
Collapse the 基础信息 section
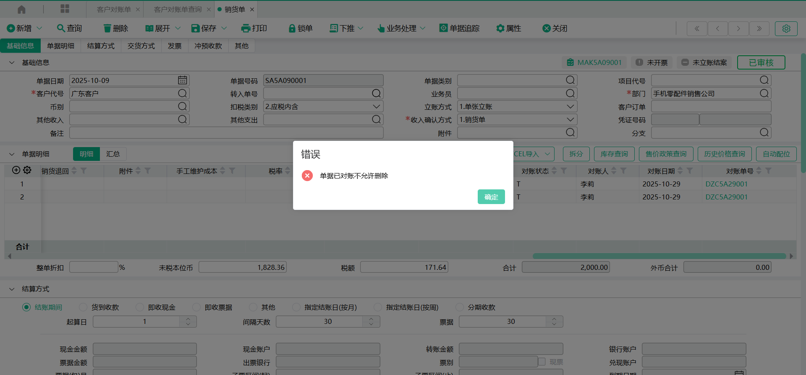point(12,62)
